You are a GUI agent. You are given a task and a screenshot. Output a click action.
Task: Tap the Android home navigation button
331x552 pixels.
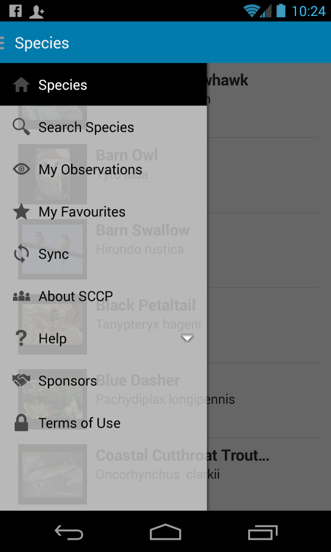[165, 532]
